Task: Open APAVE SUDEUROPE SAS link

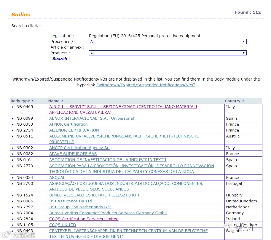Action: pos(73,154)
